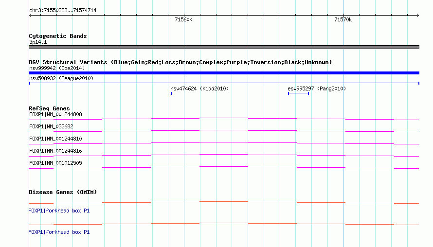Click the small nsv474624 variant marker
The width and height of the screenshot is (433, 247).
tap(171, 93)
